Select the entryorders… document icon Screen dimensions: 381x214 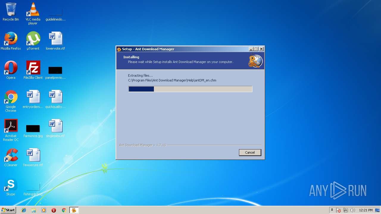pos(33,99)
